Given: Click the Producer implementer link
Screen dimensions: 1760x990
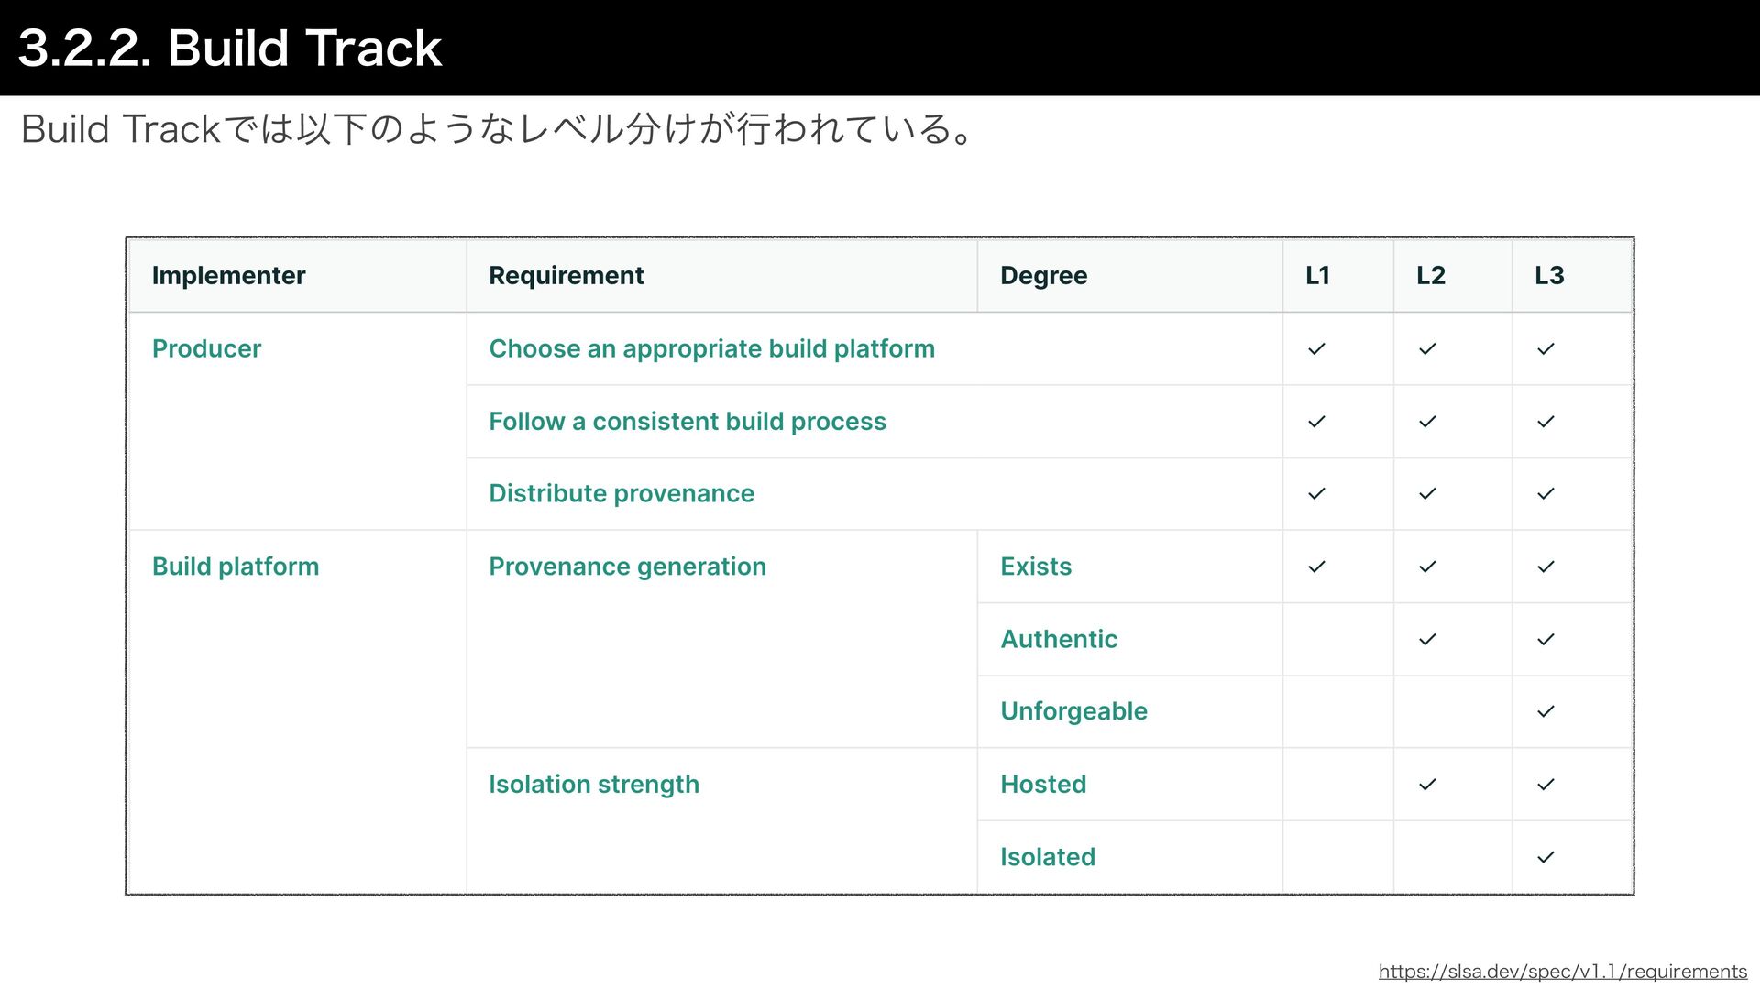Looking at the screenshot, I should pyautogui.click(x=206, y=348).
